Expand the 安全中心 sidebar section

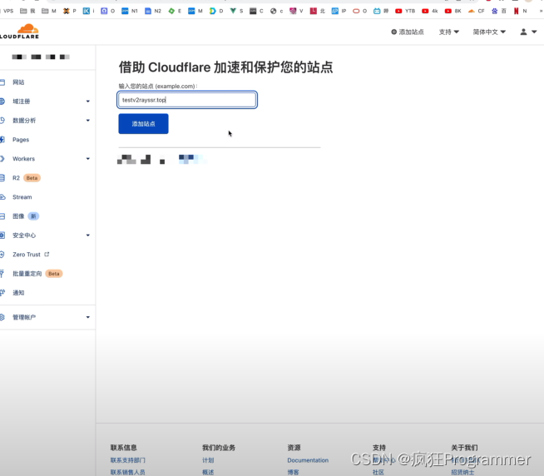87,236
